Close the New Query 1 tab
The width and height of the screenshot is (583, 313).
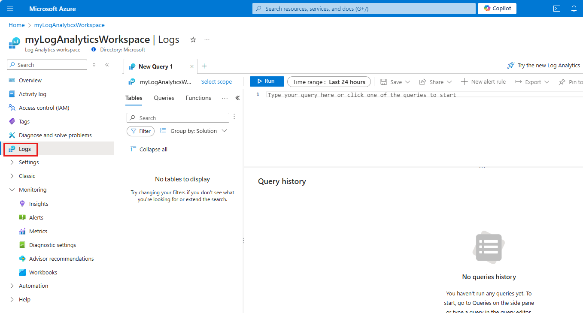click(192, 66)
